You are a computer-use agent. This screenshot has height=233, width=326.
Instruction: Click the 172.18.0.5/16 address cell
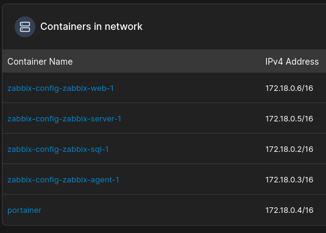(289, 119)
